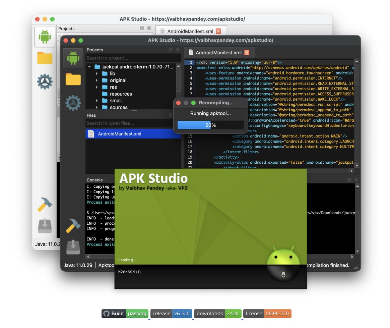Click the 'Java: 11.0.29' status bar entry

pyautogui.click(x=78, y=265)
